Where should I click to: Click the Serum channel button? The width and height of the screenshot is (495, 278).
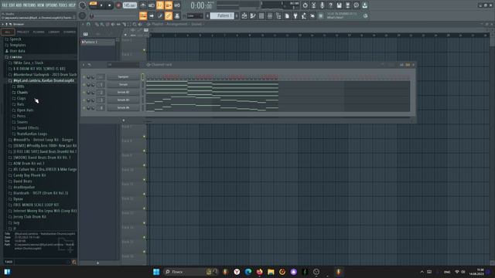[x=123, y=85]
